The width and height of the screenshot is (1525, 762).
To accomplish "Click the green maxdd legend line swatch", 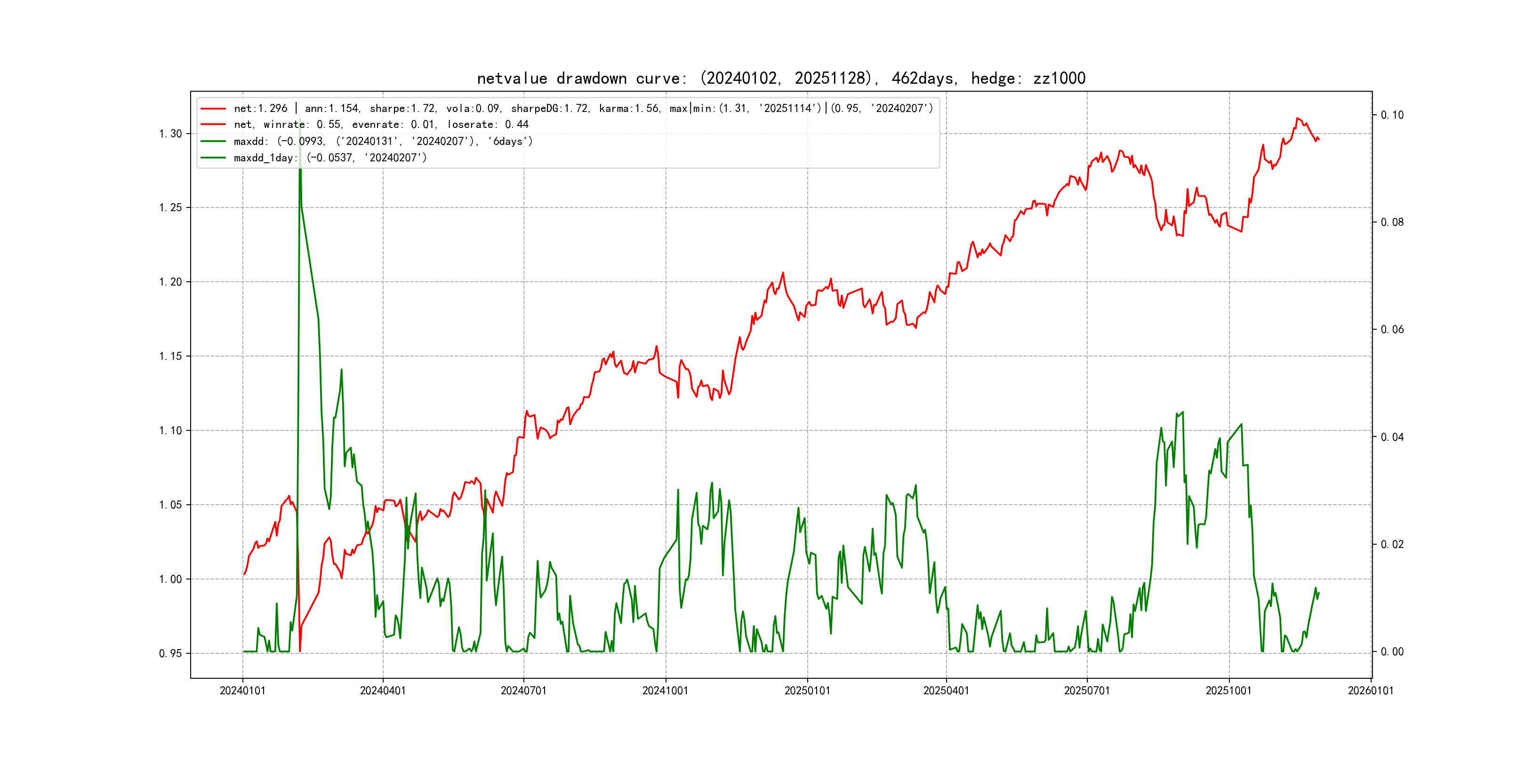I will click(x=213, y=142).
